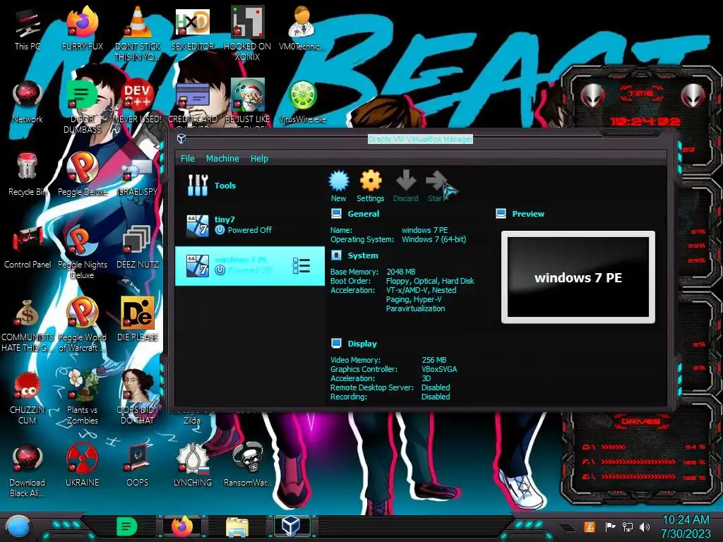Click the VirtualBox cube icon in title bar

click(181, 138)
